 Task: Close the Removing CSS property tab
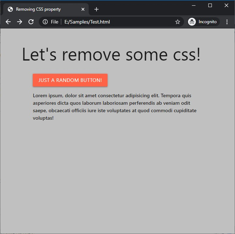(83, 9)
